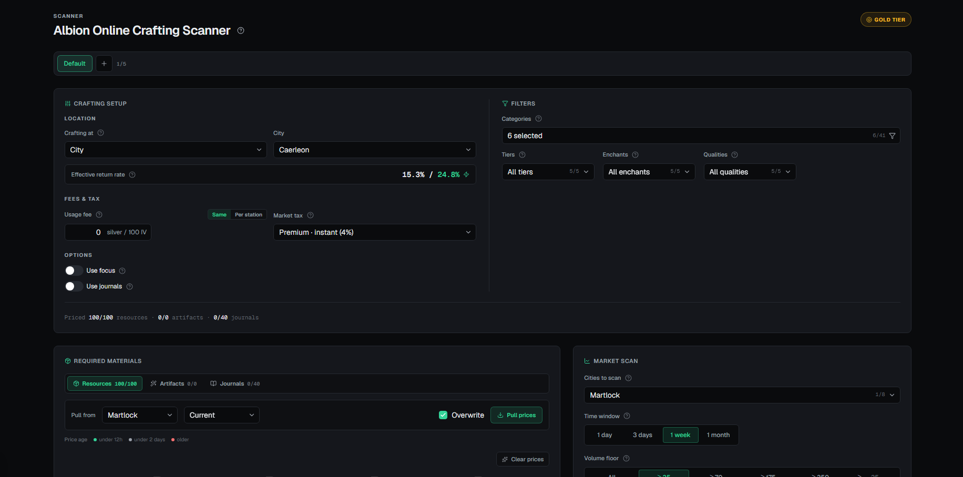
Task: Click help icon beside Volume floor
Action: [x=627, y=459]
